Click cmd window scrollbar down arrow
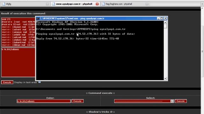 pyautogui.click(x=165, y=79)
